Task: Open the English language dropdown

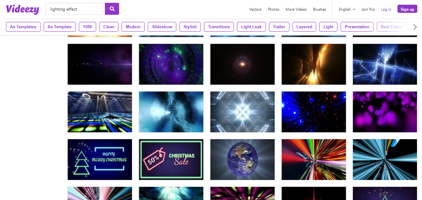Action: tap(347, 9)
